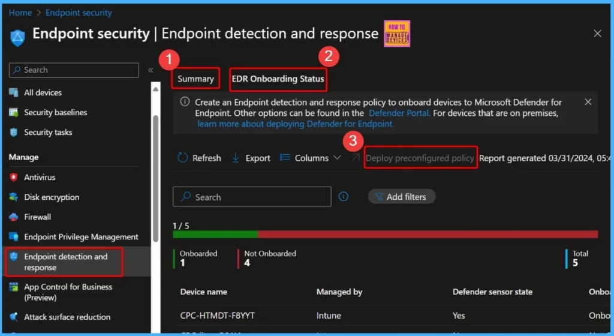Viewport: 614px width, 336px height.
Task: Click Home breadcrumb link
Action: point(20,13)
